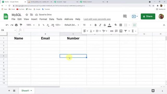Reload the browser page
Screen dimensions: 167x94
(9, 6)
